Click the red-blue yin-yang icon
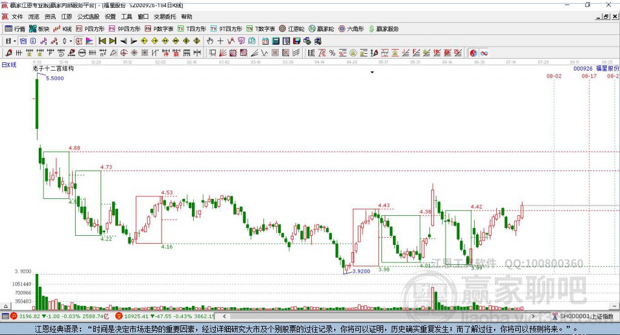Image resolution: width=620 pixels, height=335 pixels. point(473,53)
